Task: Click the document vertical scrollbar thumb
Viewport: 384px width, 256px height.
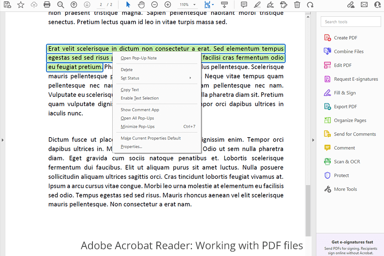Action: point(308,211)
